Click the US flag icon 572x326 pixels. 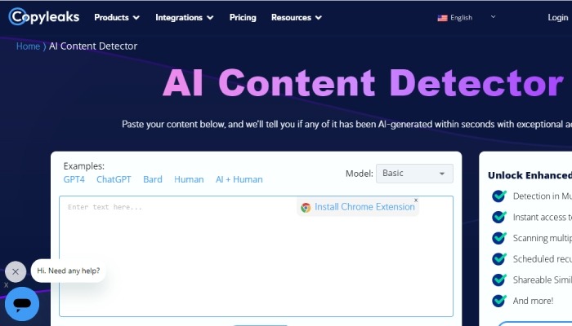pyautogui.click(x=443, y=18)
